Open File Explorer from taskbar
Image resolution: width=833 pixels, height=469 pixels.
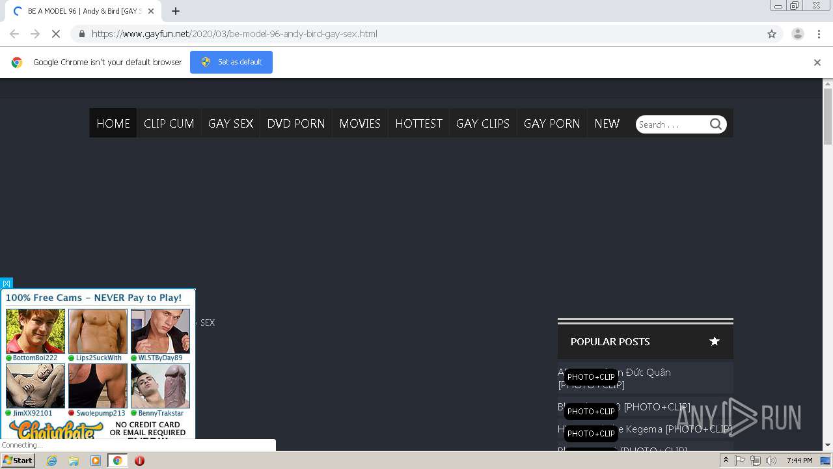coord(74,461)
